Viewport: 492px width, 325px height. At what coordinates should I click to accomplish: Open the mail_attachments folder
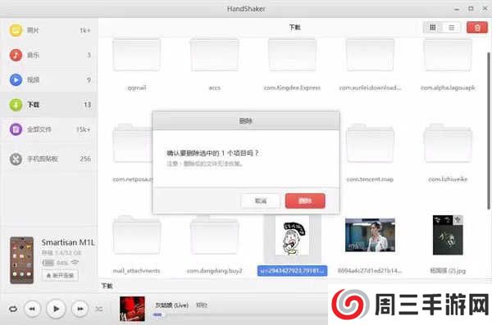pyautogui.click(x=136, y=235)
